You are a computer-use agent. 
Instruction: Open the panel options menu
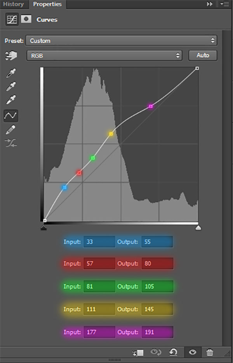(x=224, y=4)
